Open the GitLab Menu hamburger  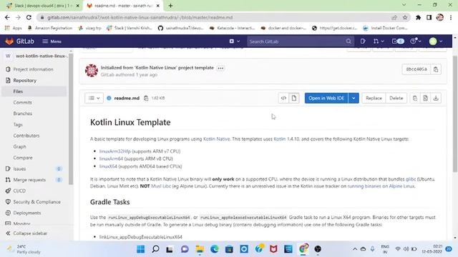[52, 41]
